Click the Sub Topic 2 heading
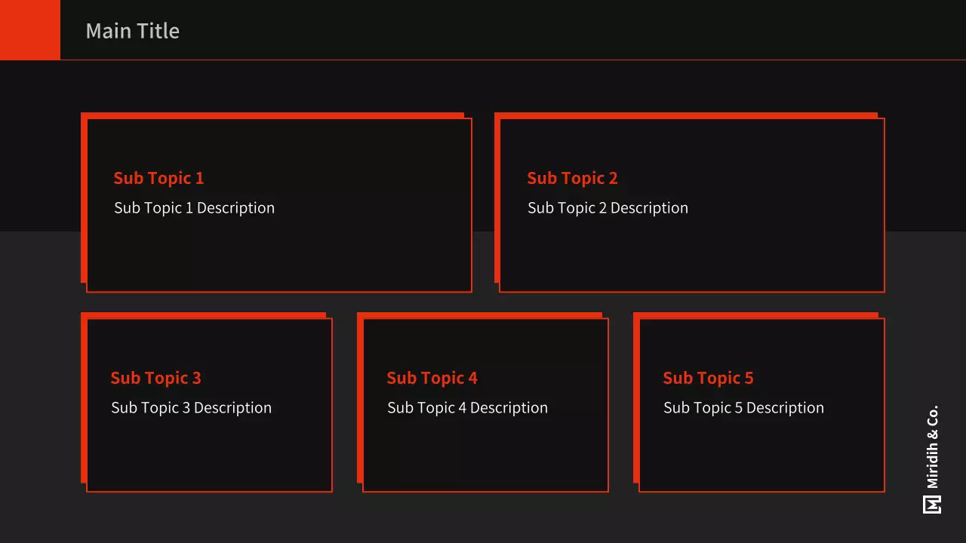Screen dimensions: 966x543 (572, 178)
